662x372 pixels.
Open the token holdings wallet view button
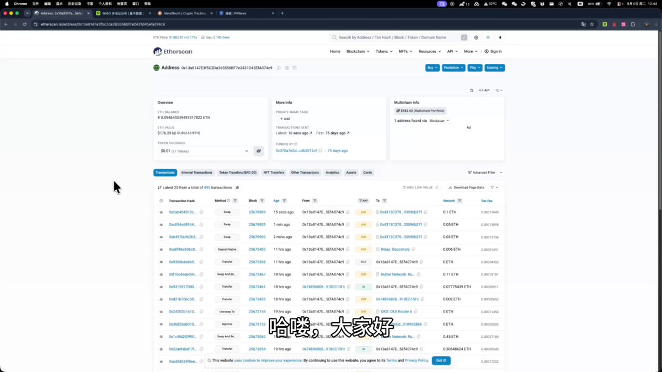coord(259,151)
